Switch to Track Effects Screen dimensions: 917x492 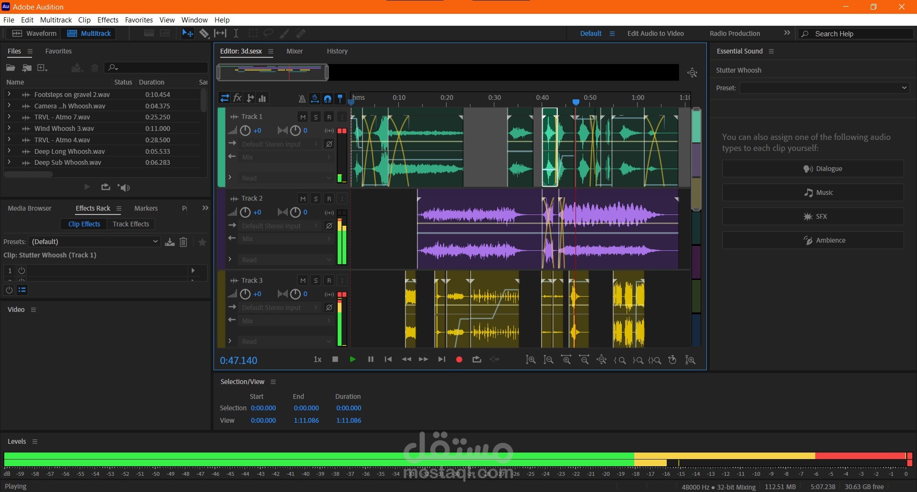click(131, 224)
